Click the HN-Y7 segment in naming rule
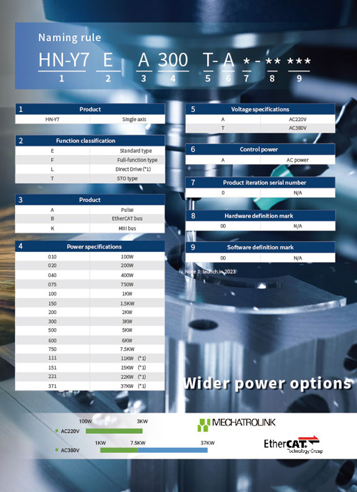 (64, 60)
